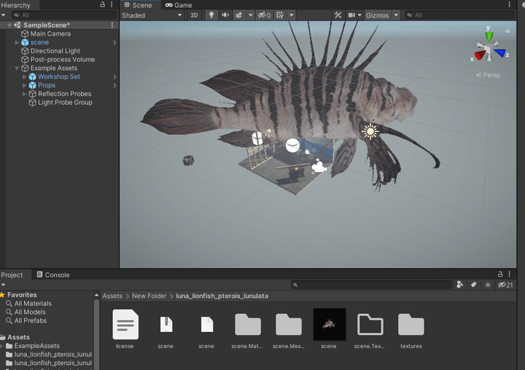Viewport: 525px width, 370px height.
Task: Toggle 2D view mode
Action: (x=194, y=15)
